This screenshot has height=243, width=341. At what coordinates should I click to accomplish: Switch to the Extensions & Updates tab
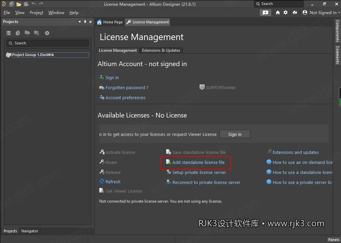tap(161, 50)
